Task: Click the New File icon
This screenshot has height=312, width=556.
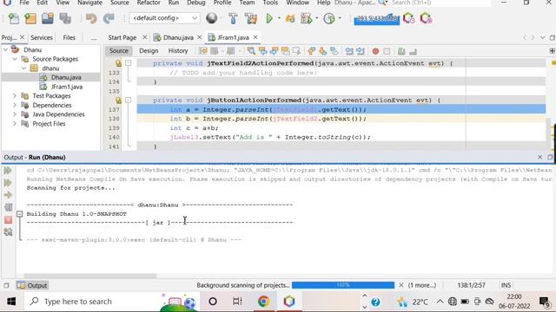Action: (14, 18)
